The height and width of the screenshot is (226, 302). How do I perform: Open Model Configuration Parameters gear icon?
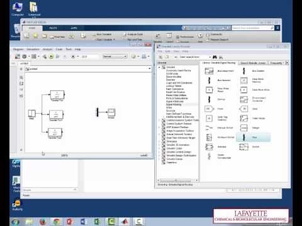coord(25,56)
